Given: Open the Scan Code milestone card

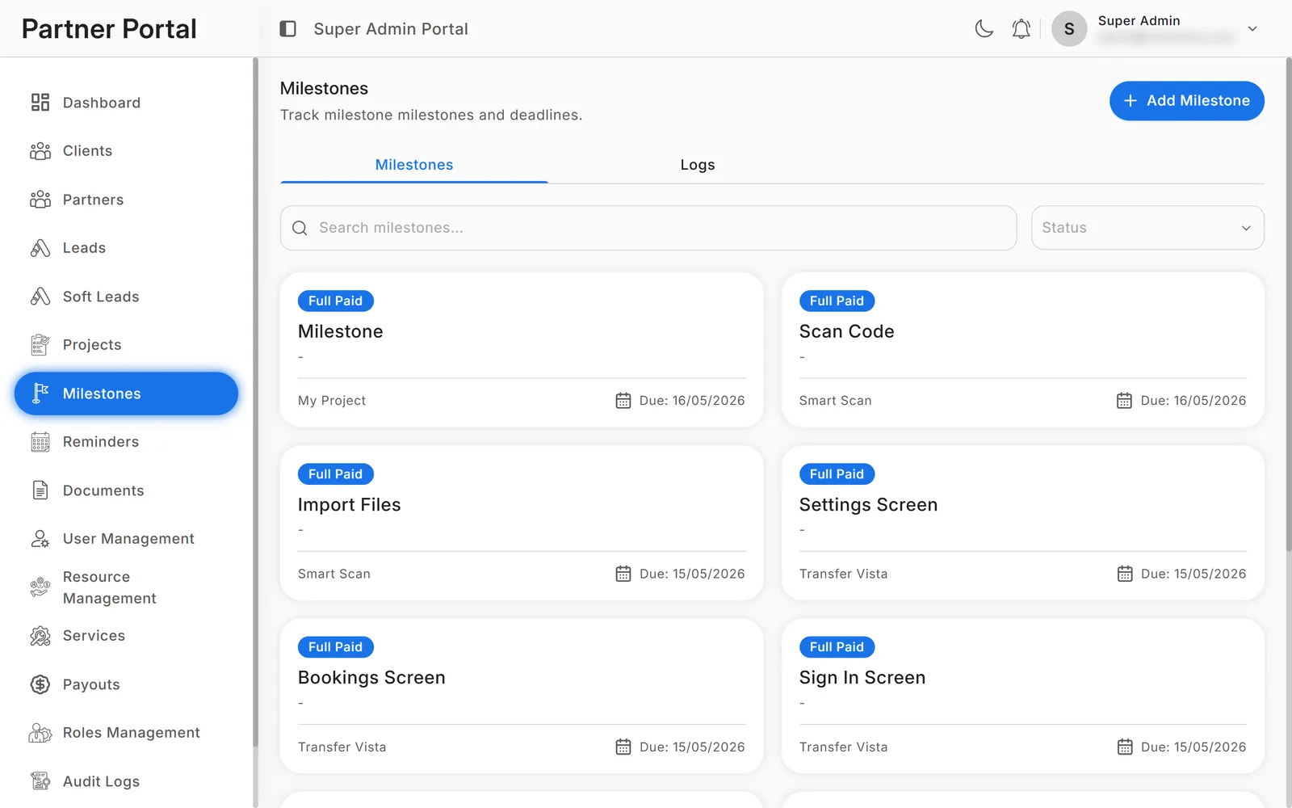Looking at the screenshot, I should pyautogui.click(x=1022, y=349).
